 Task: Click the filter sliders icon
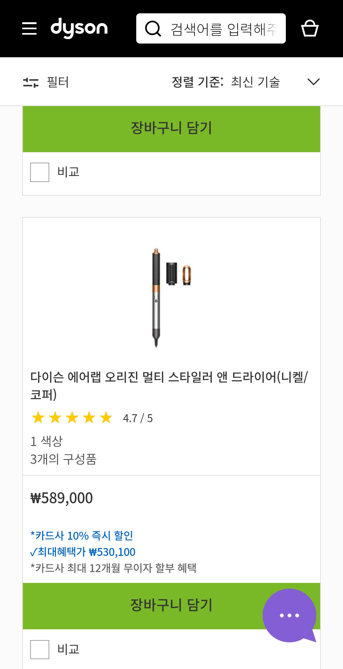coord(31,82)
